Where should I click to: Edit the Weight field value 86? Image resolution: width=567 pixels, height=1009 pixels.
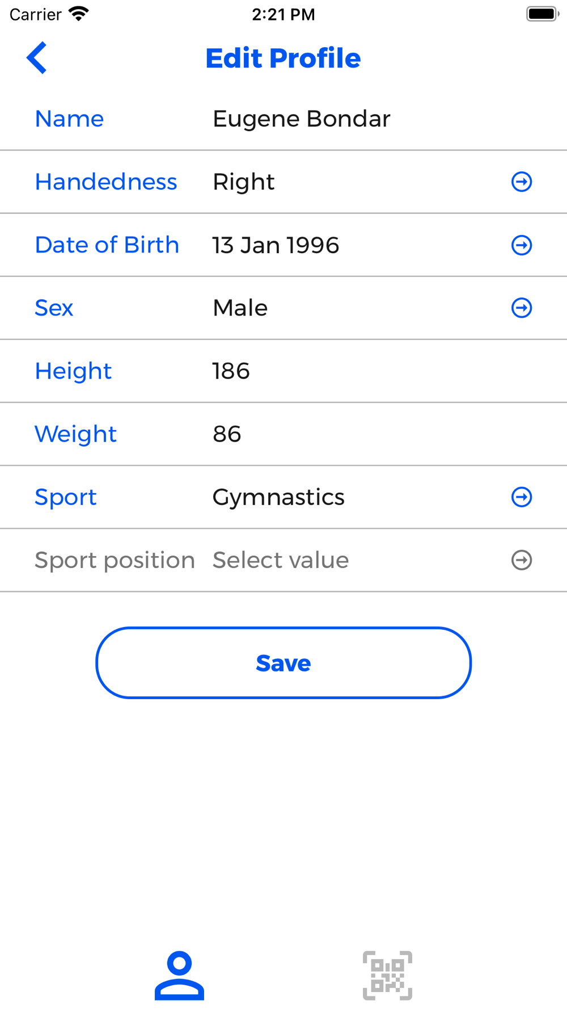click(x=227, y=434)
